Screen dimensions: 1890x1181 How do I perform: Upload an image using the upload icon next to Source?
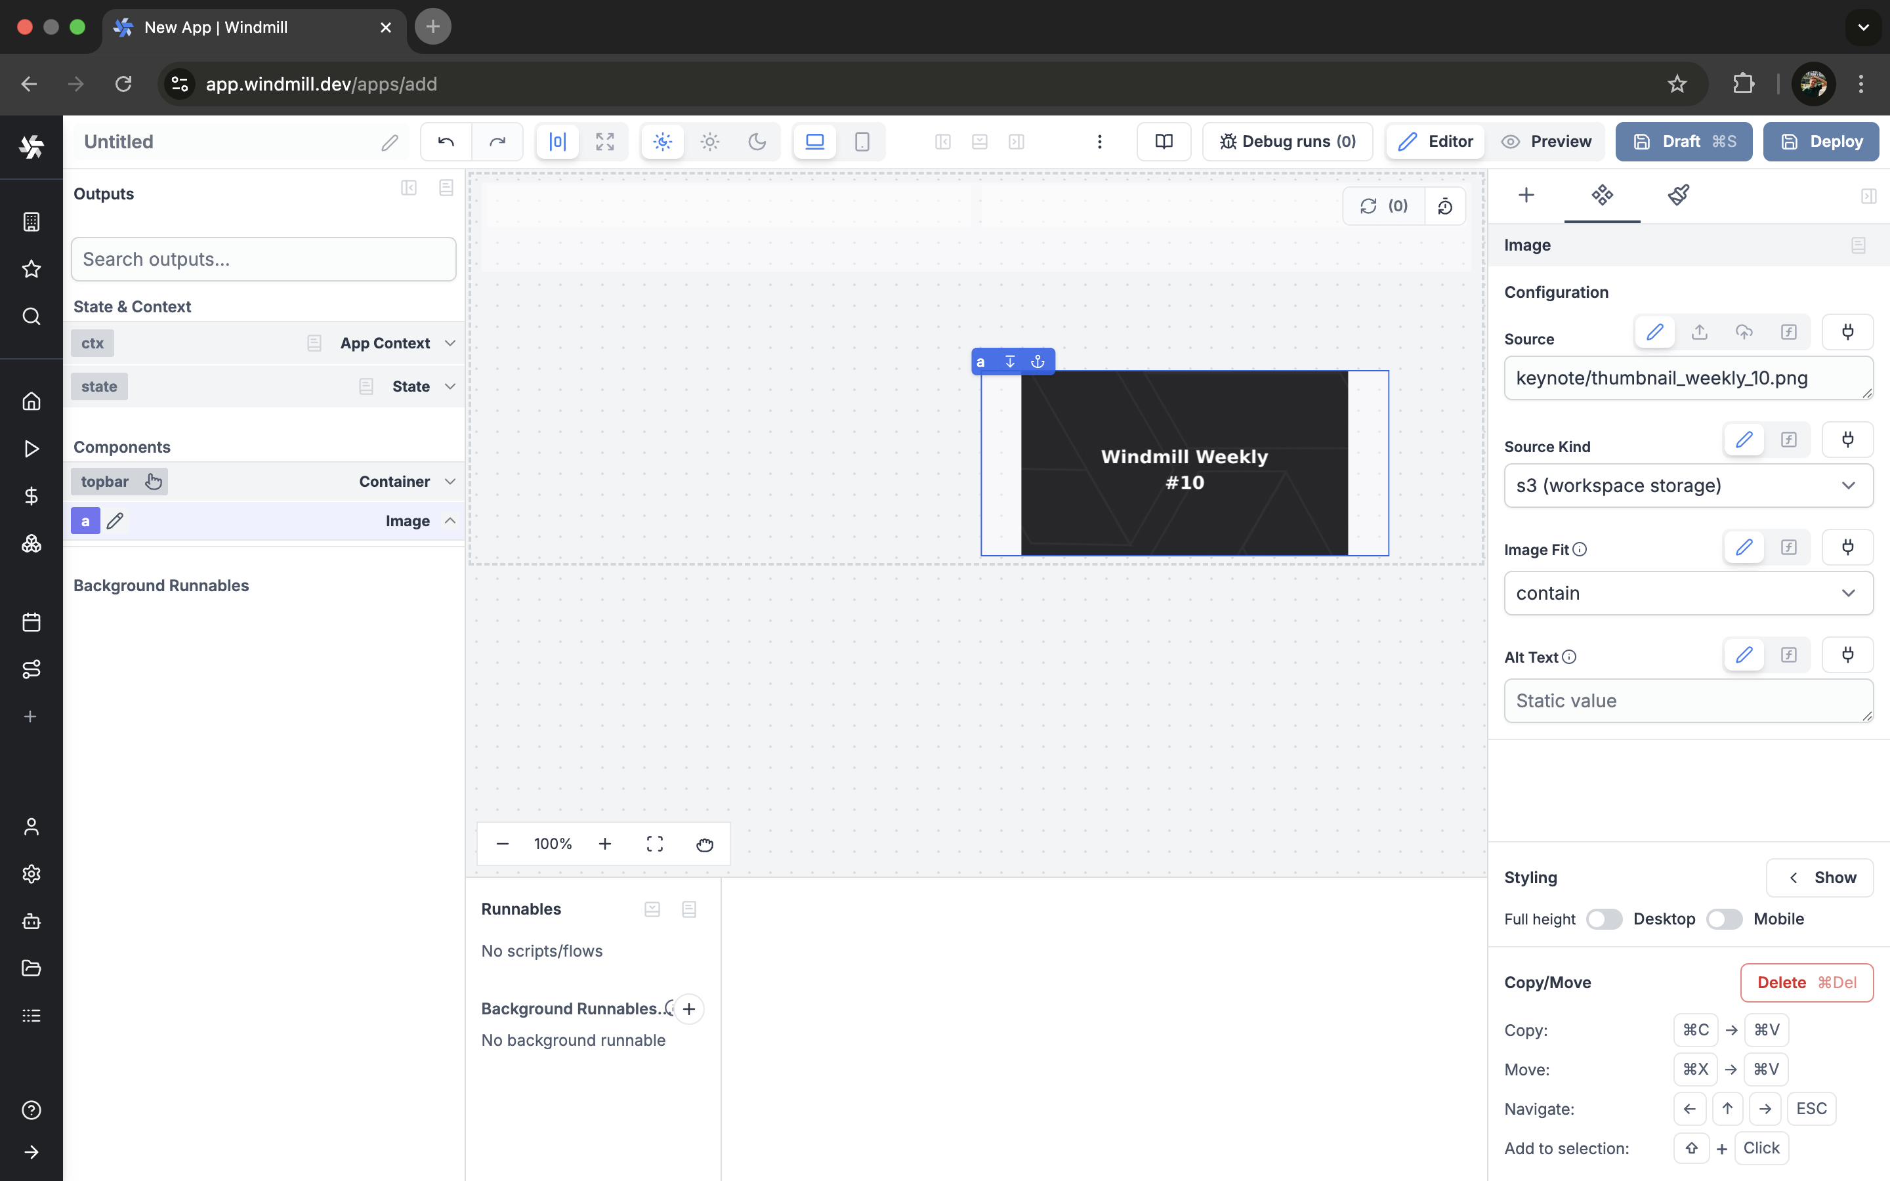point(1700,331)
